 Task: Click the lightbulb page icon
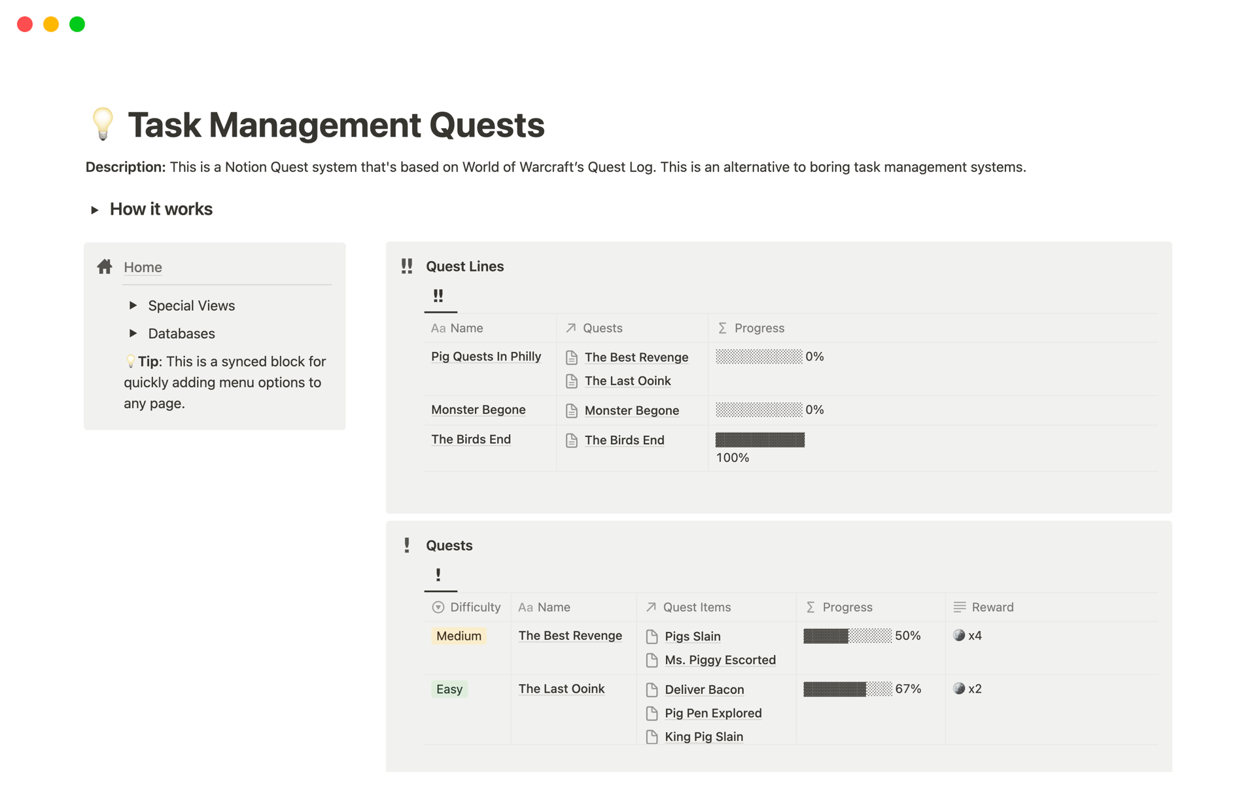(103, 125)
